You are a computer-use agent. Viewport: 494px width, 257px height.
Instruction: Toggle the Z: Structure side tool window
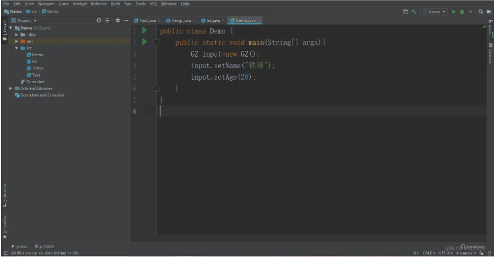point(5,195)
